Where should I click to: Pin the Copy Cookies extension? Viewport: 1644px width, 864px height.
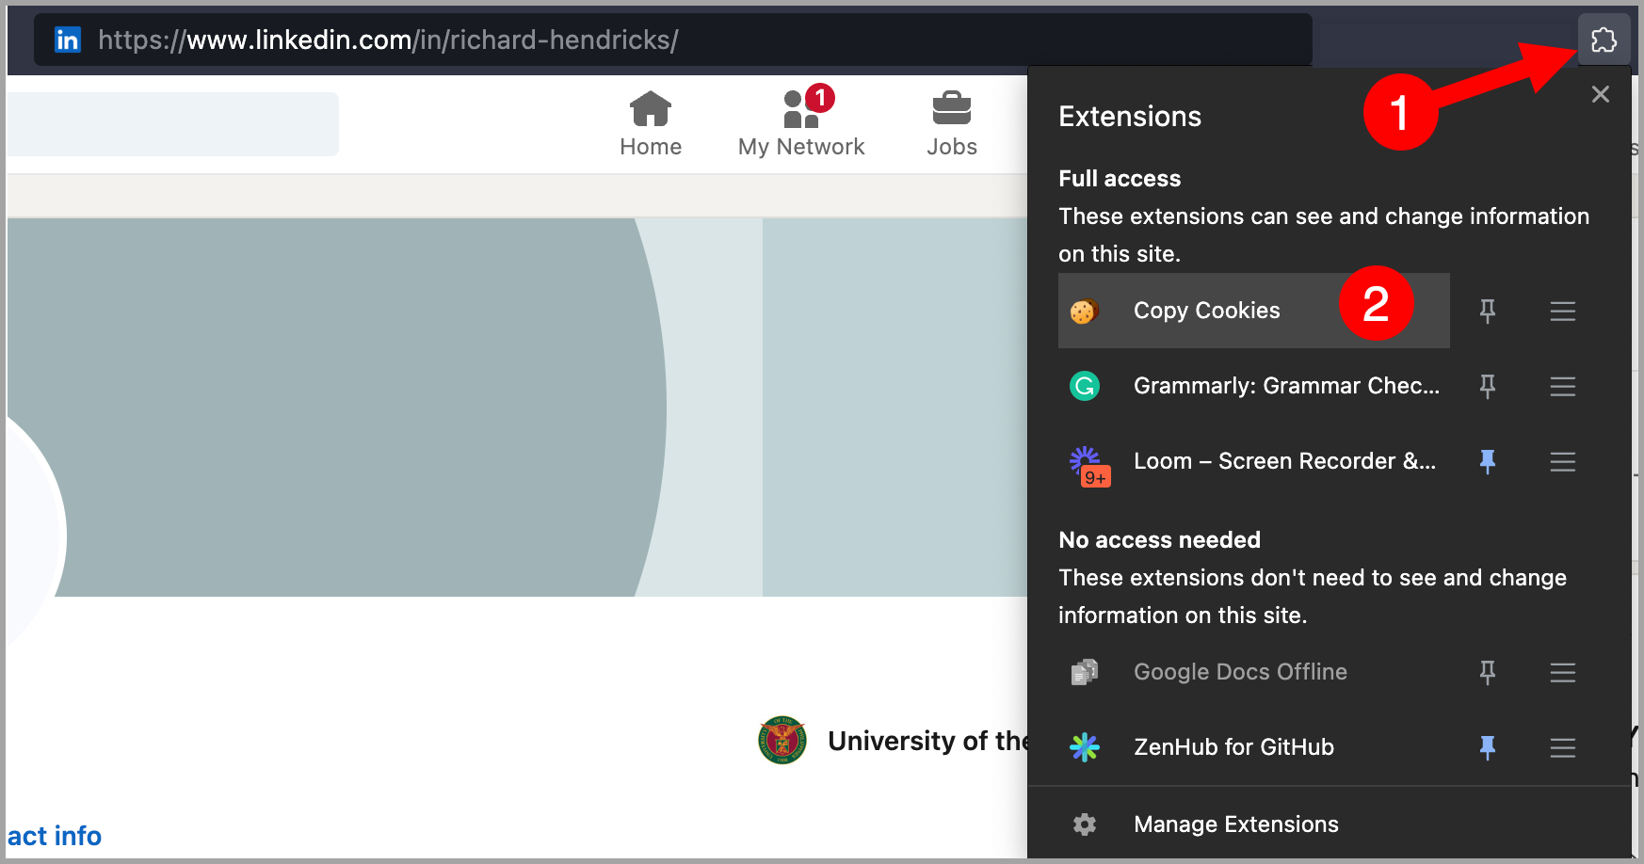1488,311
